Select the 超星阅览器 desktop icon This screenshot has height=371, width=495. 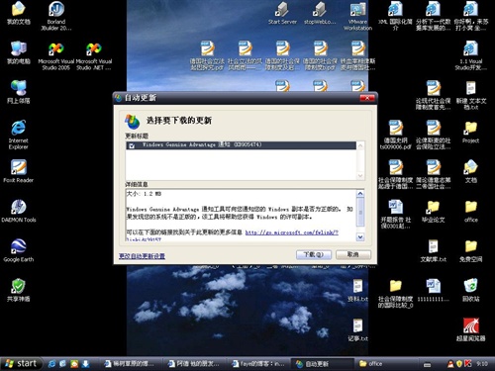471,329
